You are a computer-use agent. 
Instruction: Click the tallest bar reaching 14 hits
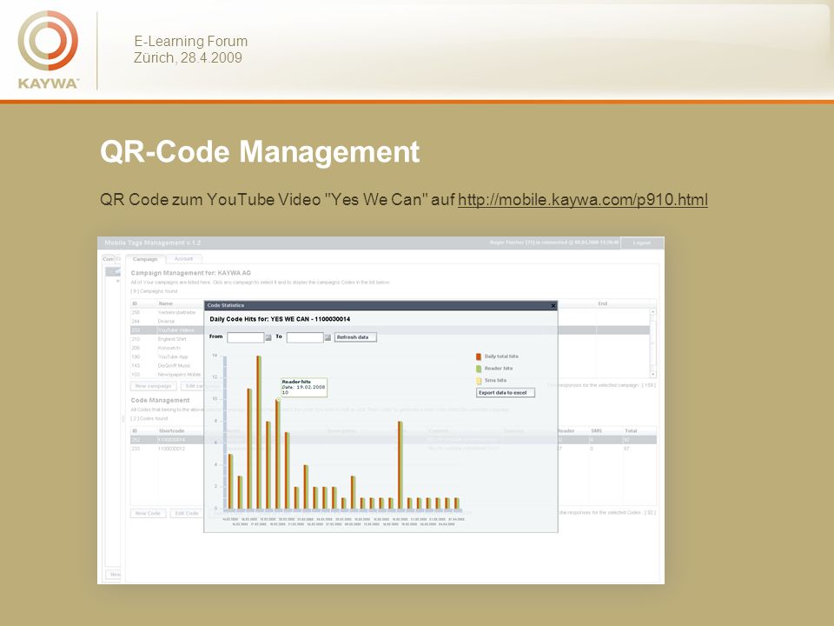(x=259, y=432)
